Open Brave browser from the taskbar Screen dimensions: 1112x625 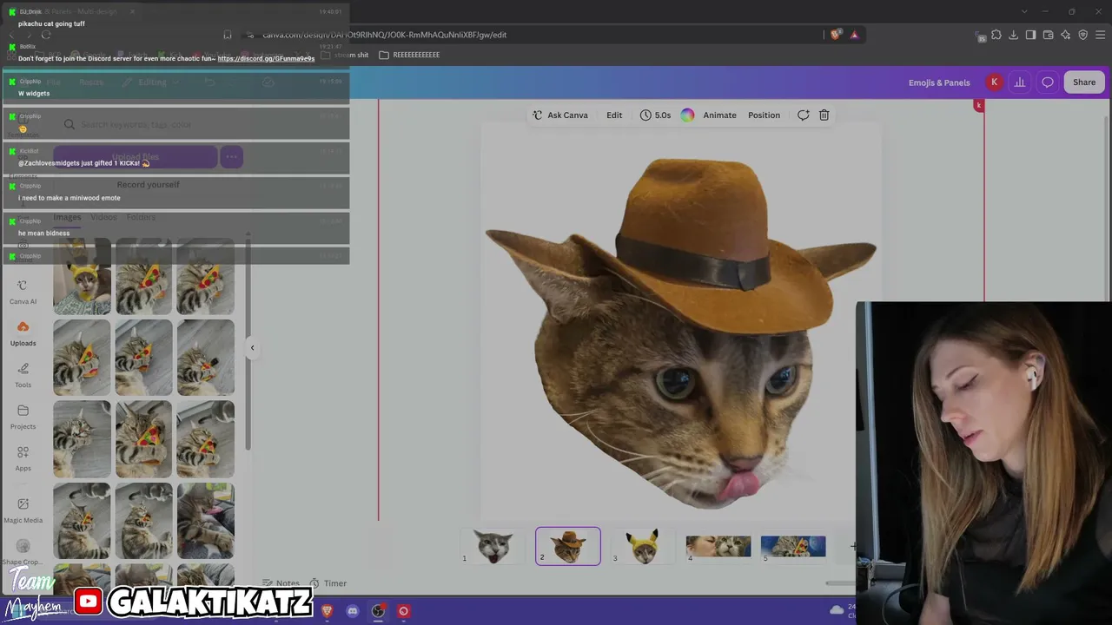point(327,611)
